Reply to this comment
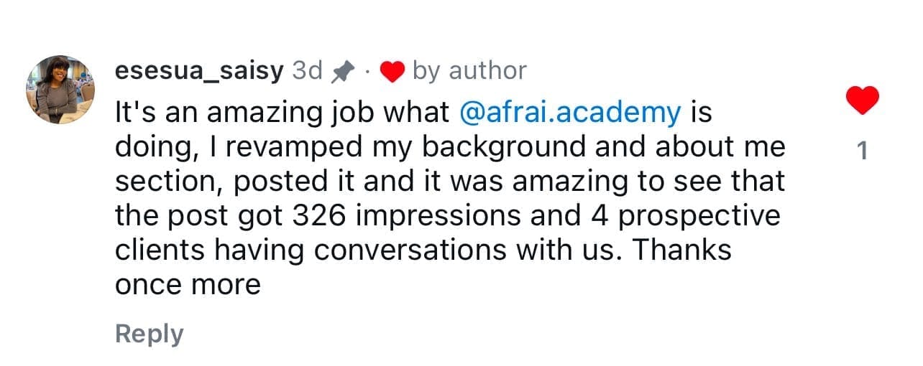The width and height of the screenshot is (923, 366). [149, 334]
